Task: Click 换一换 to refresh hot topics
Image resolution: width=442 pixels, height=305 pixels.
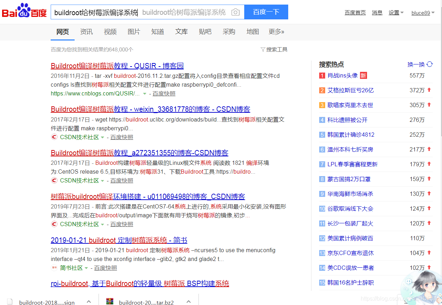Action: (x=416, y=64)
